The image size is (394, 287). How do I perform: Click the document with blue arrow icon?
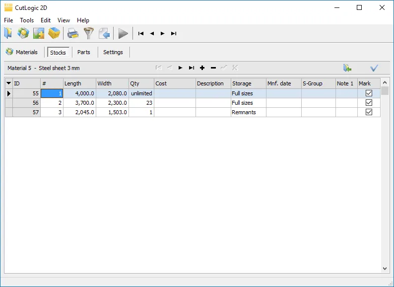pyautogui.click(x=104, y=33)
